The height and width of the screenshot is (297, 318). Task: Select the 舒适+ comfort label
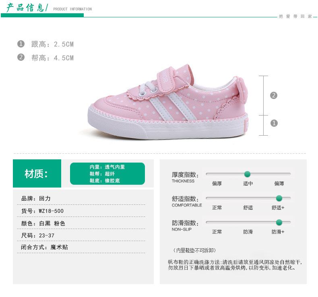[x=278, y=208]
